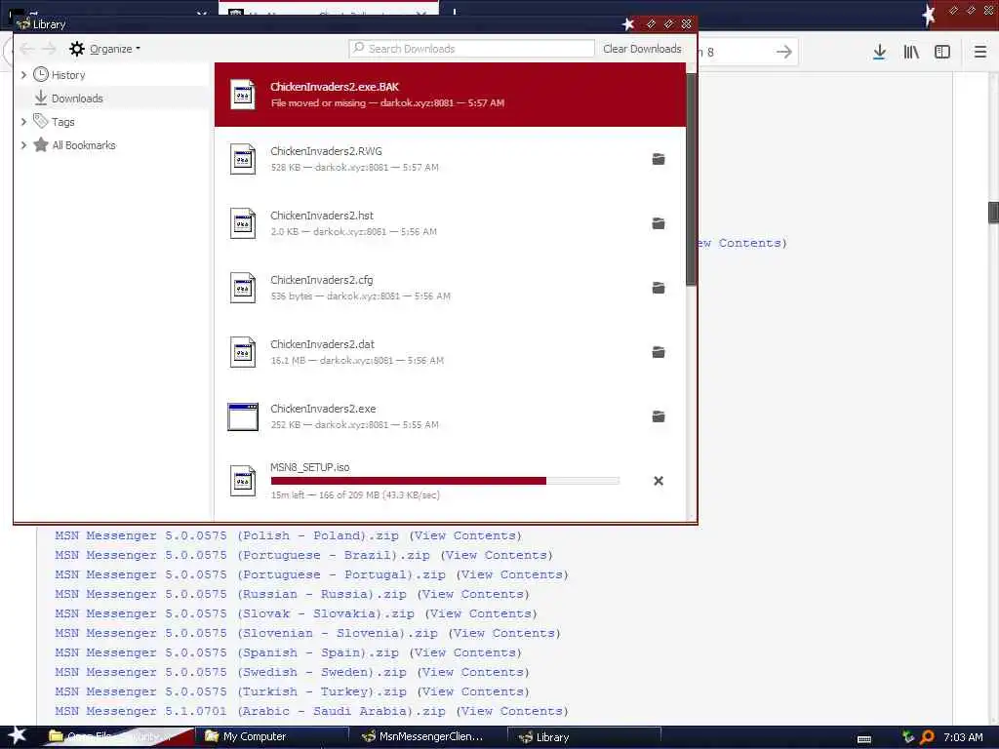
Task: Click ChickenInvaders2.exe.BAK file icon
Action: (243, 95)
